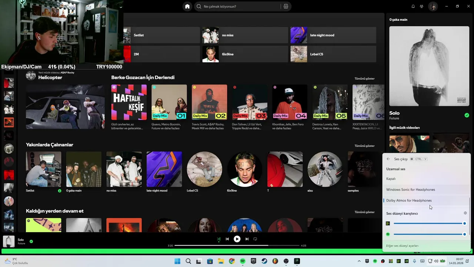Open OBS Studio from the taskbar

pos(286,261)
